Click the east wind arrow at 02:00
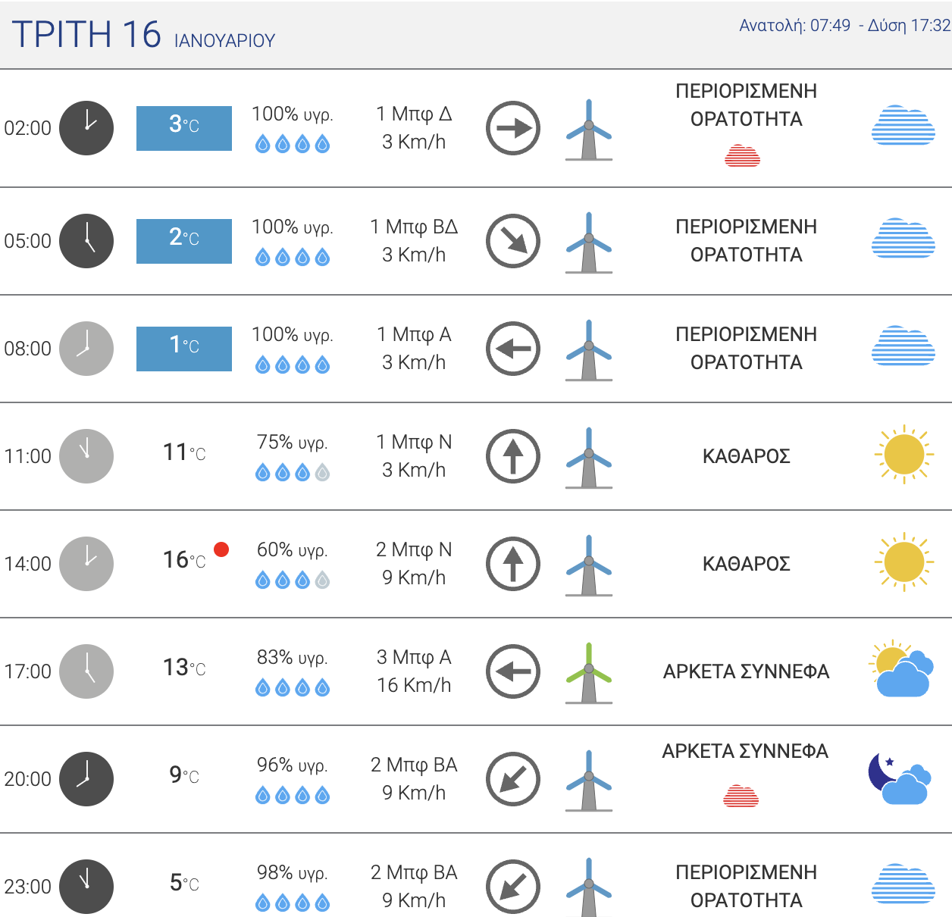The height and width of the screenshot is (917, 952). pos(513,128)
